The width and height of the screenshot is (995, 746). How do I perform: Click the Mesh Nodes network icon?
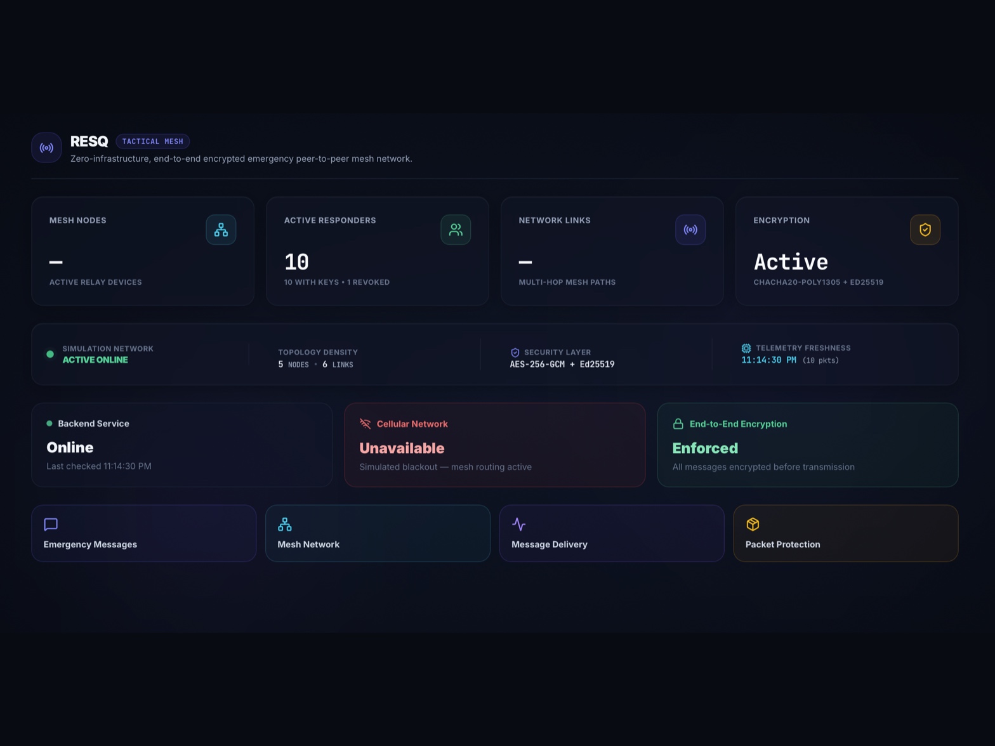[221, 230]
